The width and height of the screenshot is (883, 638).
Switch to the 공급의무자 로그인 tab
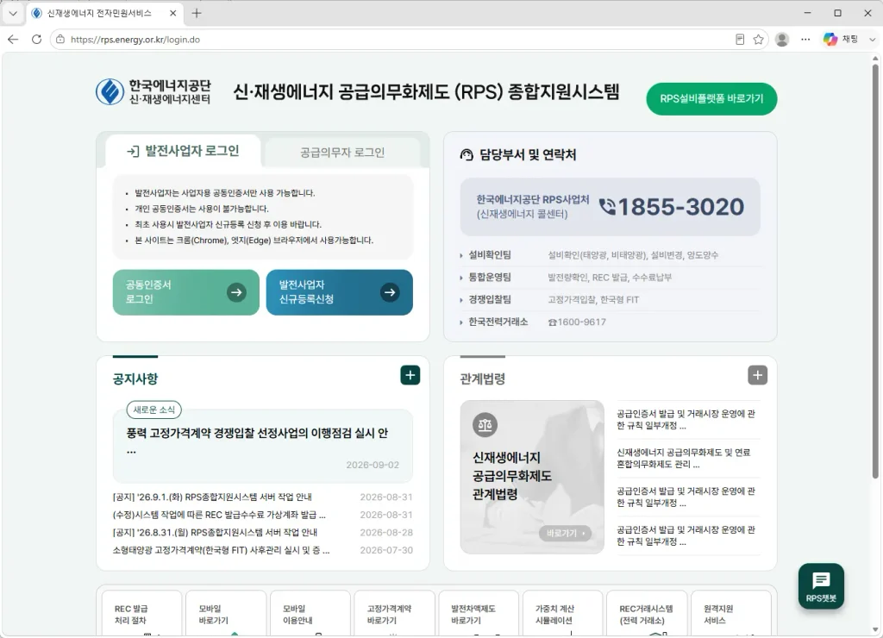341,152
